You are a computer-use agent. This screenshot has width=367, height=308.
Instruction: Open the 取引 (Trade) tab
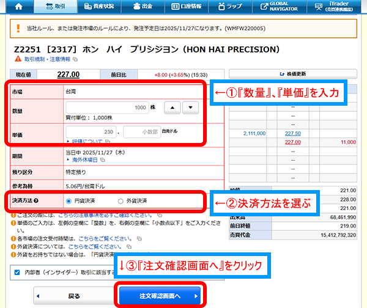pos(55,7)
